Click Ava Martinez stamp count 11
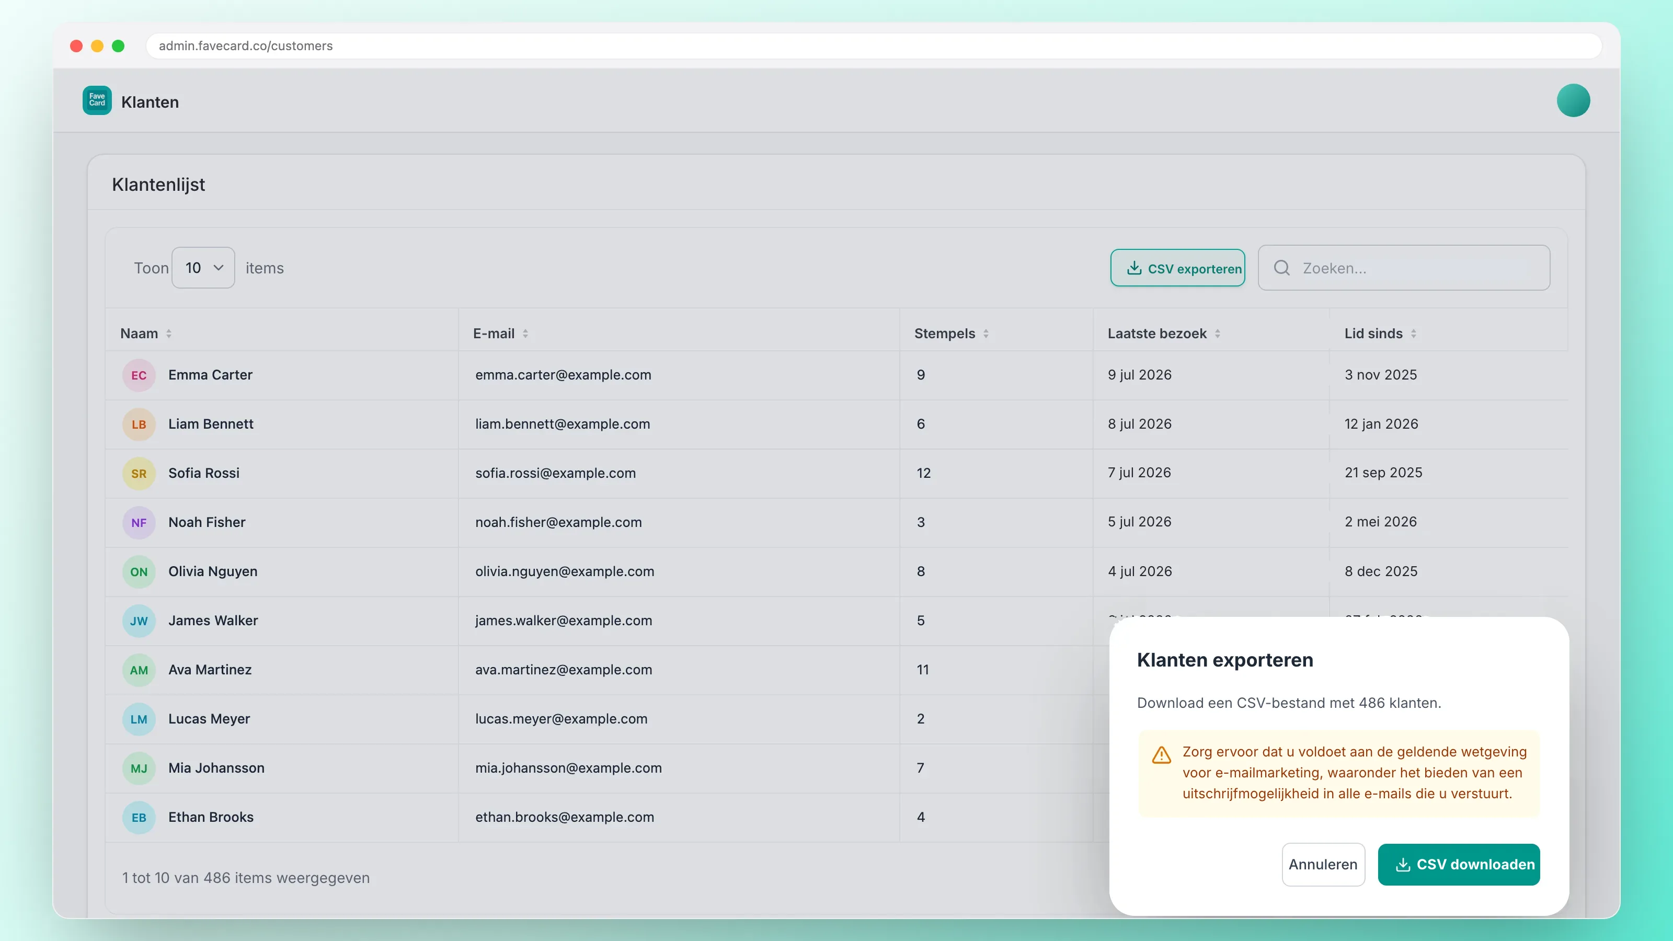Image resolution: width=1673 pixels, height=941 pixels. click(923, 670)
